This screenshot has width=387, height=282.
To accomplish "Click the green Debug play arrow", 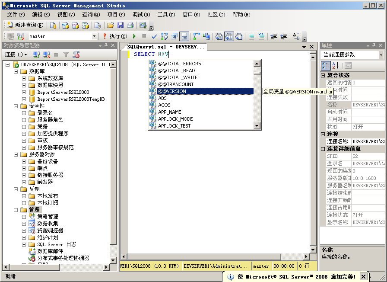I will 134,36.
